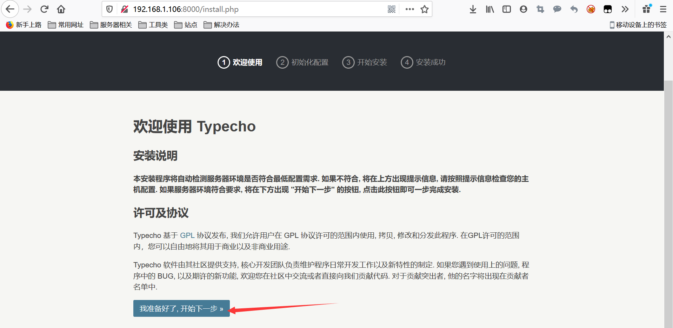Click 我准备好了, 开始下一步 button
This screenshot has height=328, width=673.
[181, 308]
